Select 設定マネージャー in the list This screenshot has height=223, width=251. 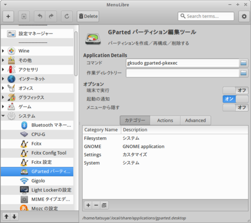[37, 33]
